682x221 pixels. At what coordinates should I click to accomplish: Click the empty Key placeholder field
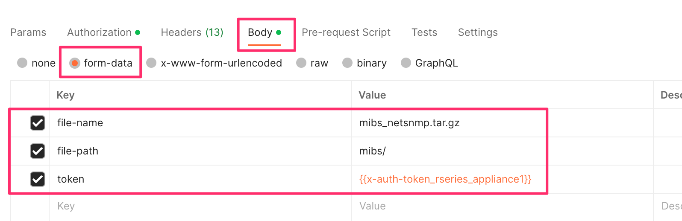coord(200,206)
